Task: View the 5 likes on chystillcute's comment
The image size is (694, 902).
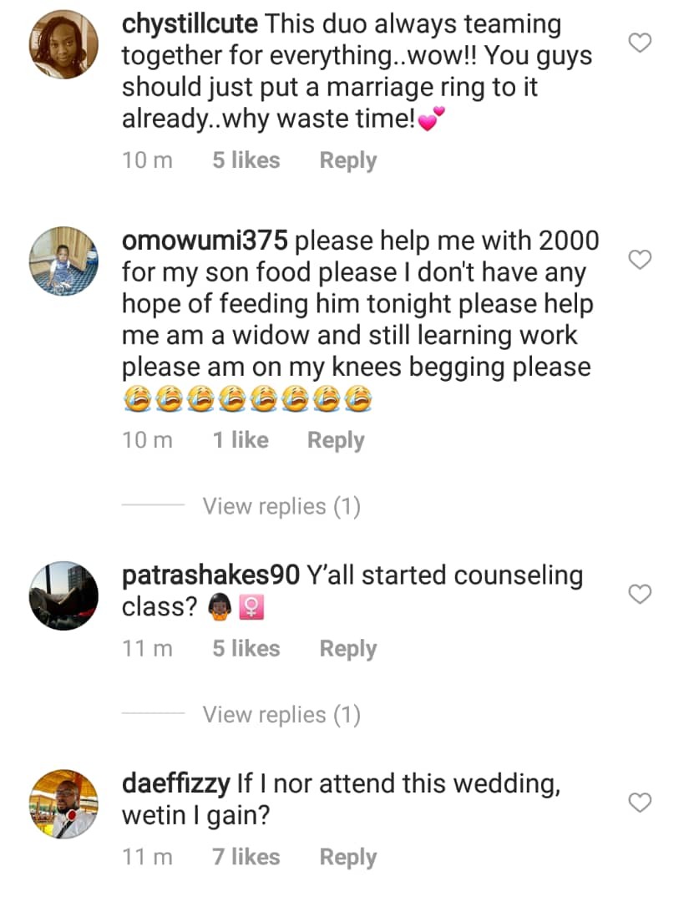Action: (x=246, y=160)
